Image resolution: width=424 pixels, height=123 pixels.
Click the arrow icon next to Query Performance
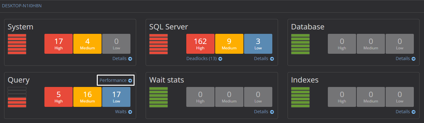click(130, 81)
